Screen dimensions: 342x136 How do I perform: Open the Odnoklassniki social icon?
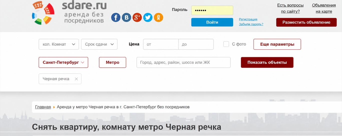coord(158,17)
